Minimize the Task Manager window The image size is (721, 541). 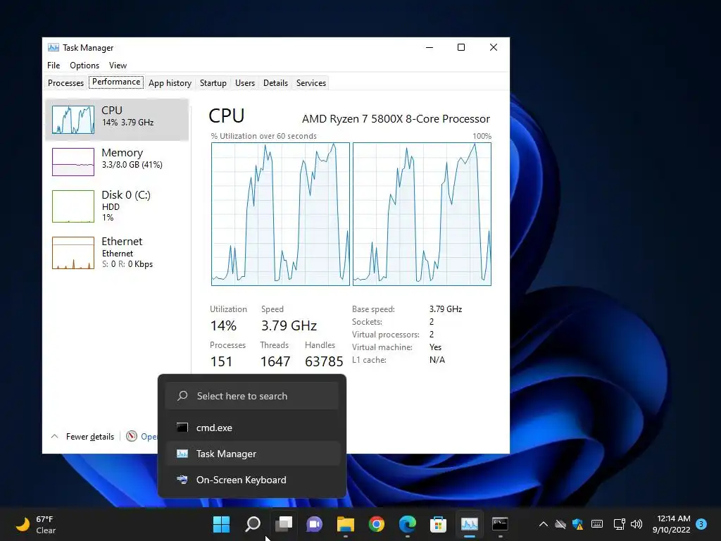[x=430, y=47]
